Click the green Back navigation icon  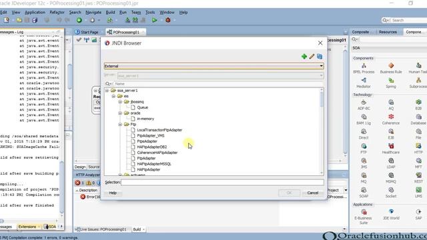point(79,20)
